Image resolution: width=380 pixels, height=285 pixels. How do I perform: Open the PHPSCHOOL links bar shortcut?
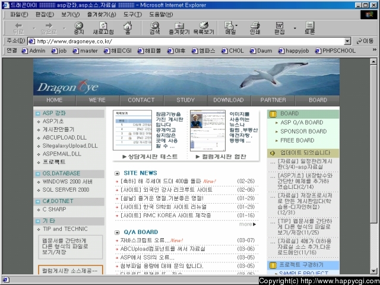click(335, 51)
